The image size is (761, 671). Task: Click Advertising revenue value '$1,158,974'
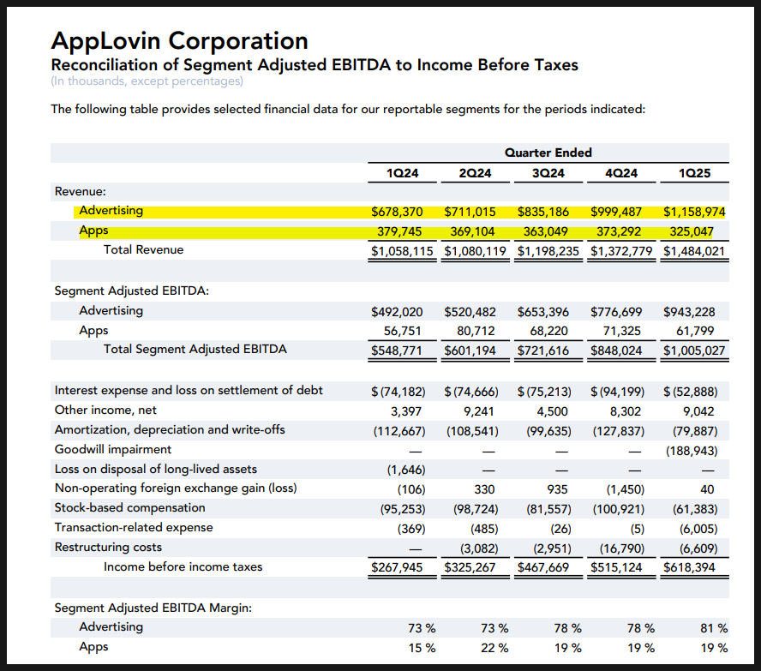click(694, 212)
